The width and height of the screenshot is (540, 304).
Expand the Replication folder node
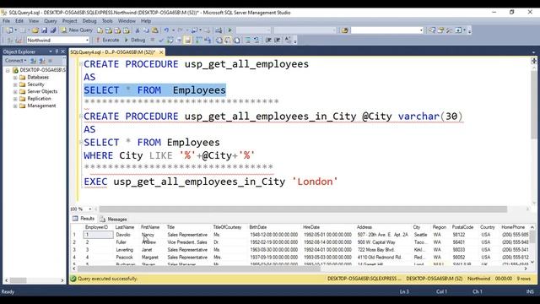(15, 99)
